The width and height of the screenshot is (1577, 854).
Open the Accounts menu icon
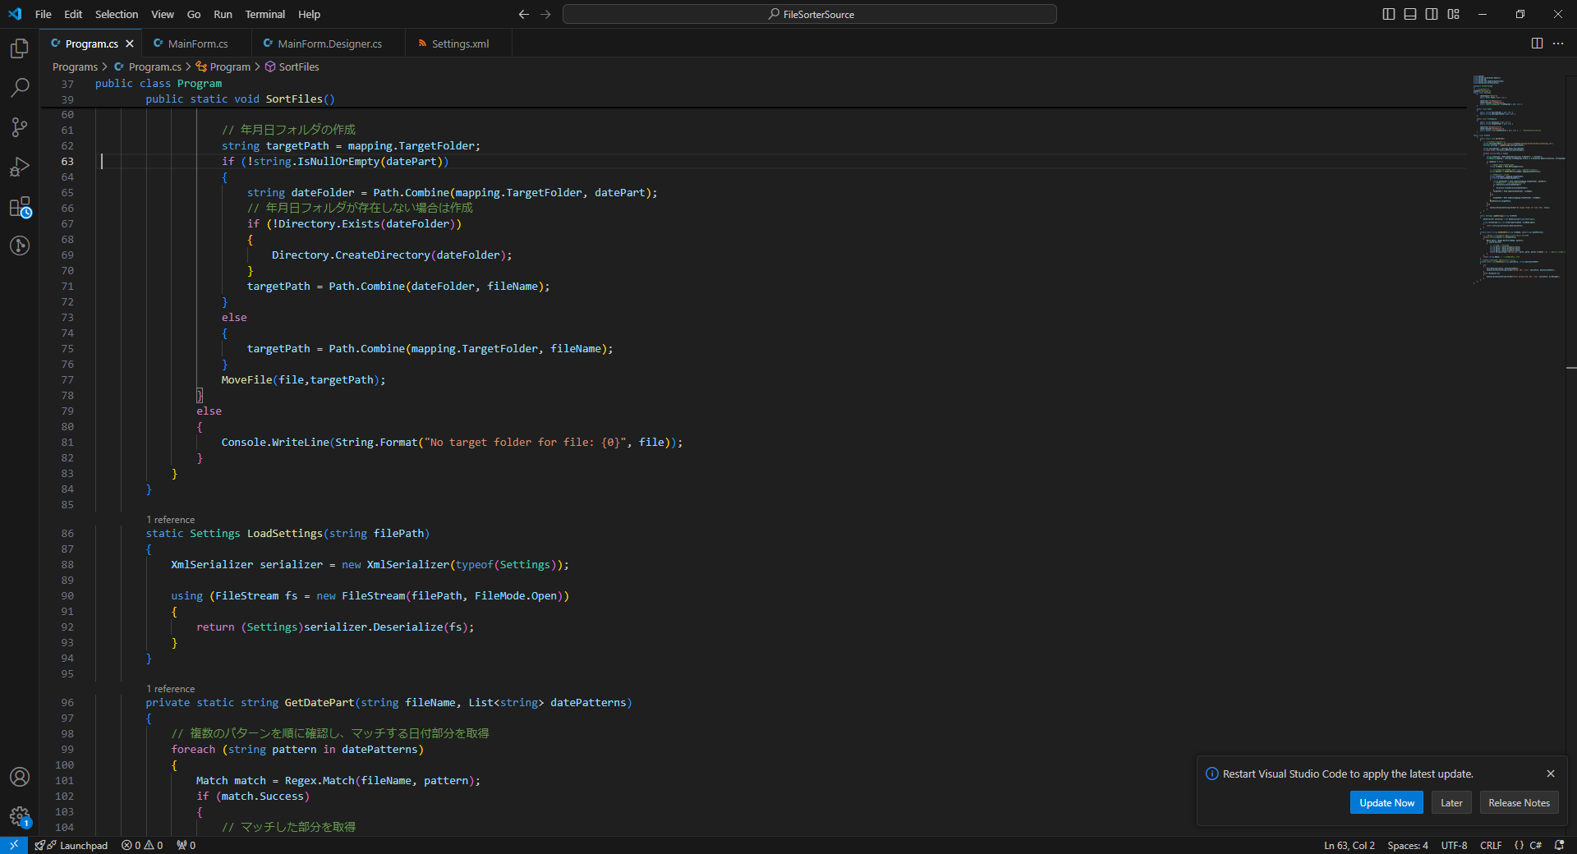click(20, 777)
